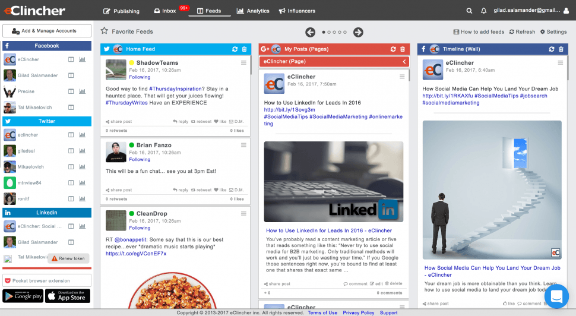Image resolution: width=576 pixels, height=316 pixels.
Task: Delete the Home Feed column
Action: (x=244, y=49)
